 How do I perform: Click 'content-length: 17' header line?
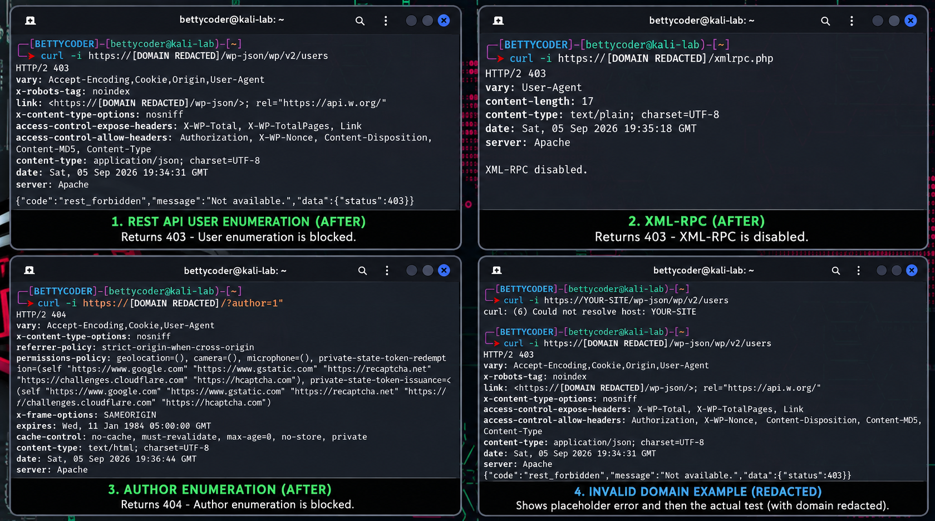pos(539,101)
